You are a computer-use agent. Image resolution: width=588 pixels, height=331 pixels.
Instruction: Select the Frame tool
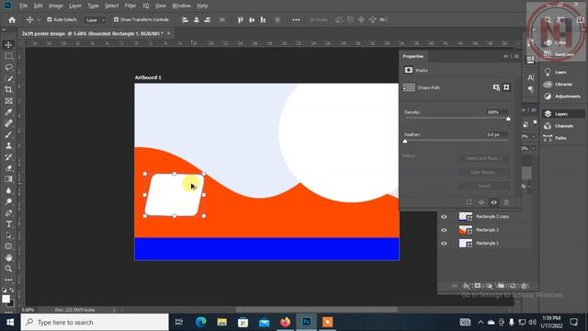[x=8, y=101]
